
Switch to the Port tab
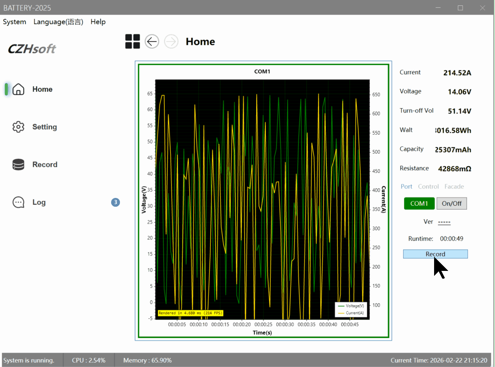pyautogui.click(x=406, y=186)
